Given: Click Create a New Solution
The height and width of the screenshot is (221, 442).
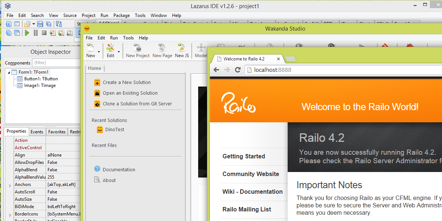Looking at the screenshot, I should coord(126,83).
